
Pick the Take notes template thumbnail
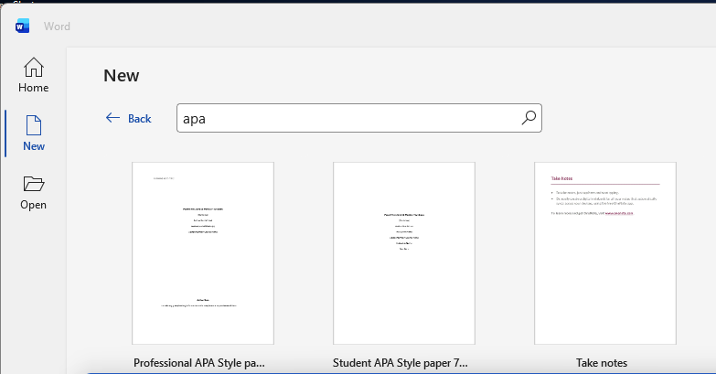tap(605, 252)
